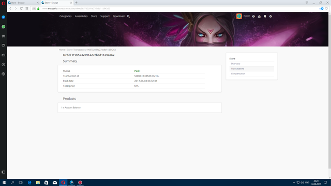Open the volume control in the tray
The height and width of the screenshot is (186, 331).
coord(302,182)
